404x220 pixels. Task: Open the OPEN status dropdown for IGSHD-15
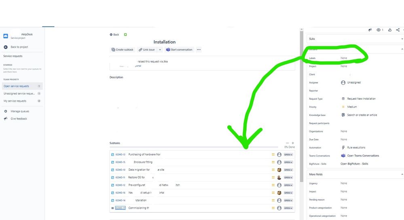(x=288, y=162)
